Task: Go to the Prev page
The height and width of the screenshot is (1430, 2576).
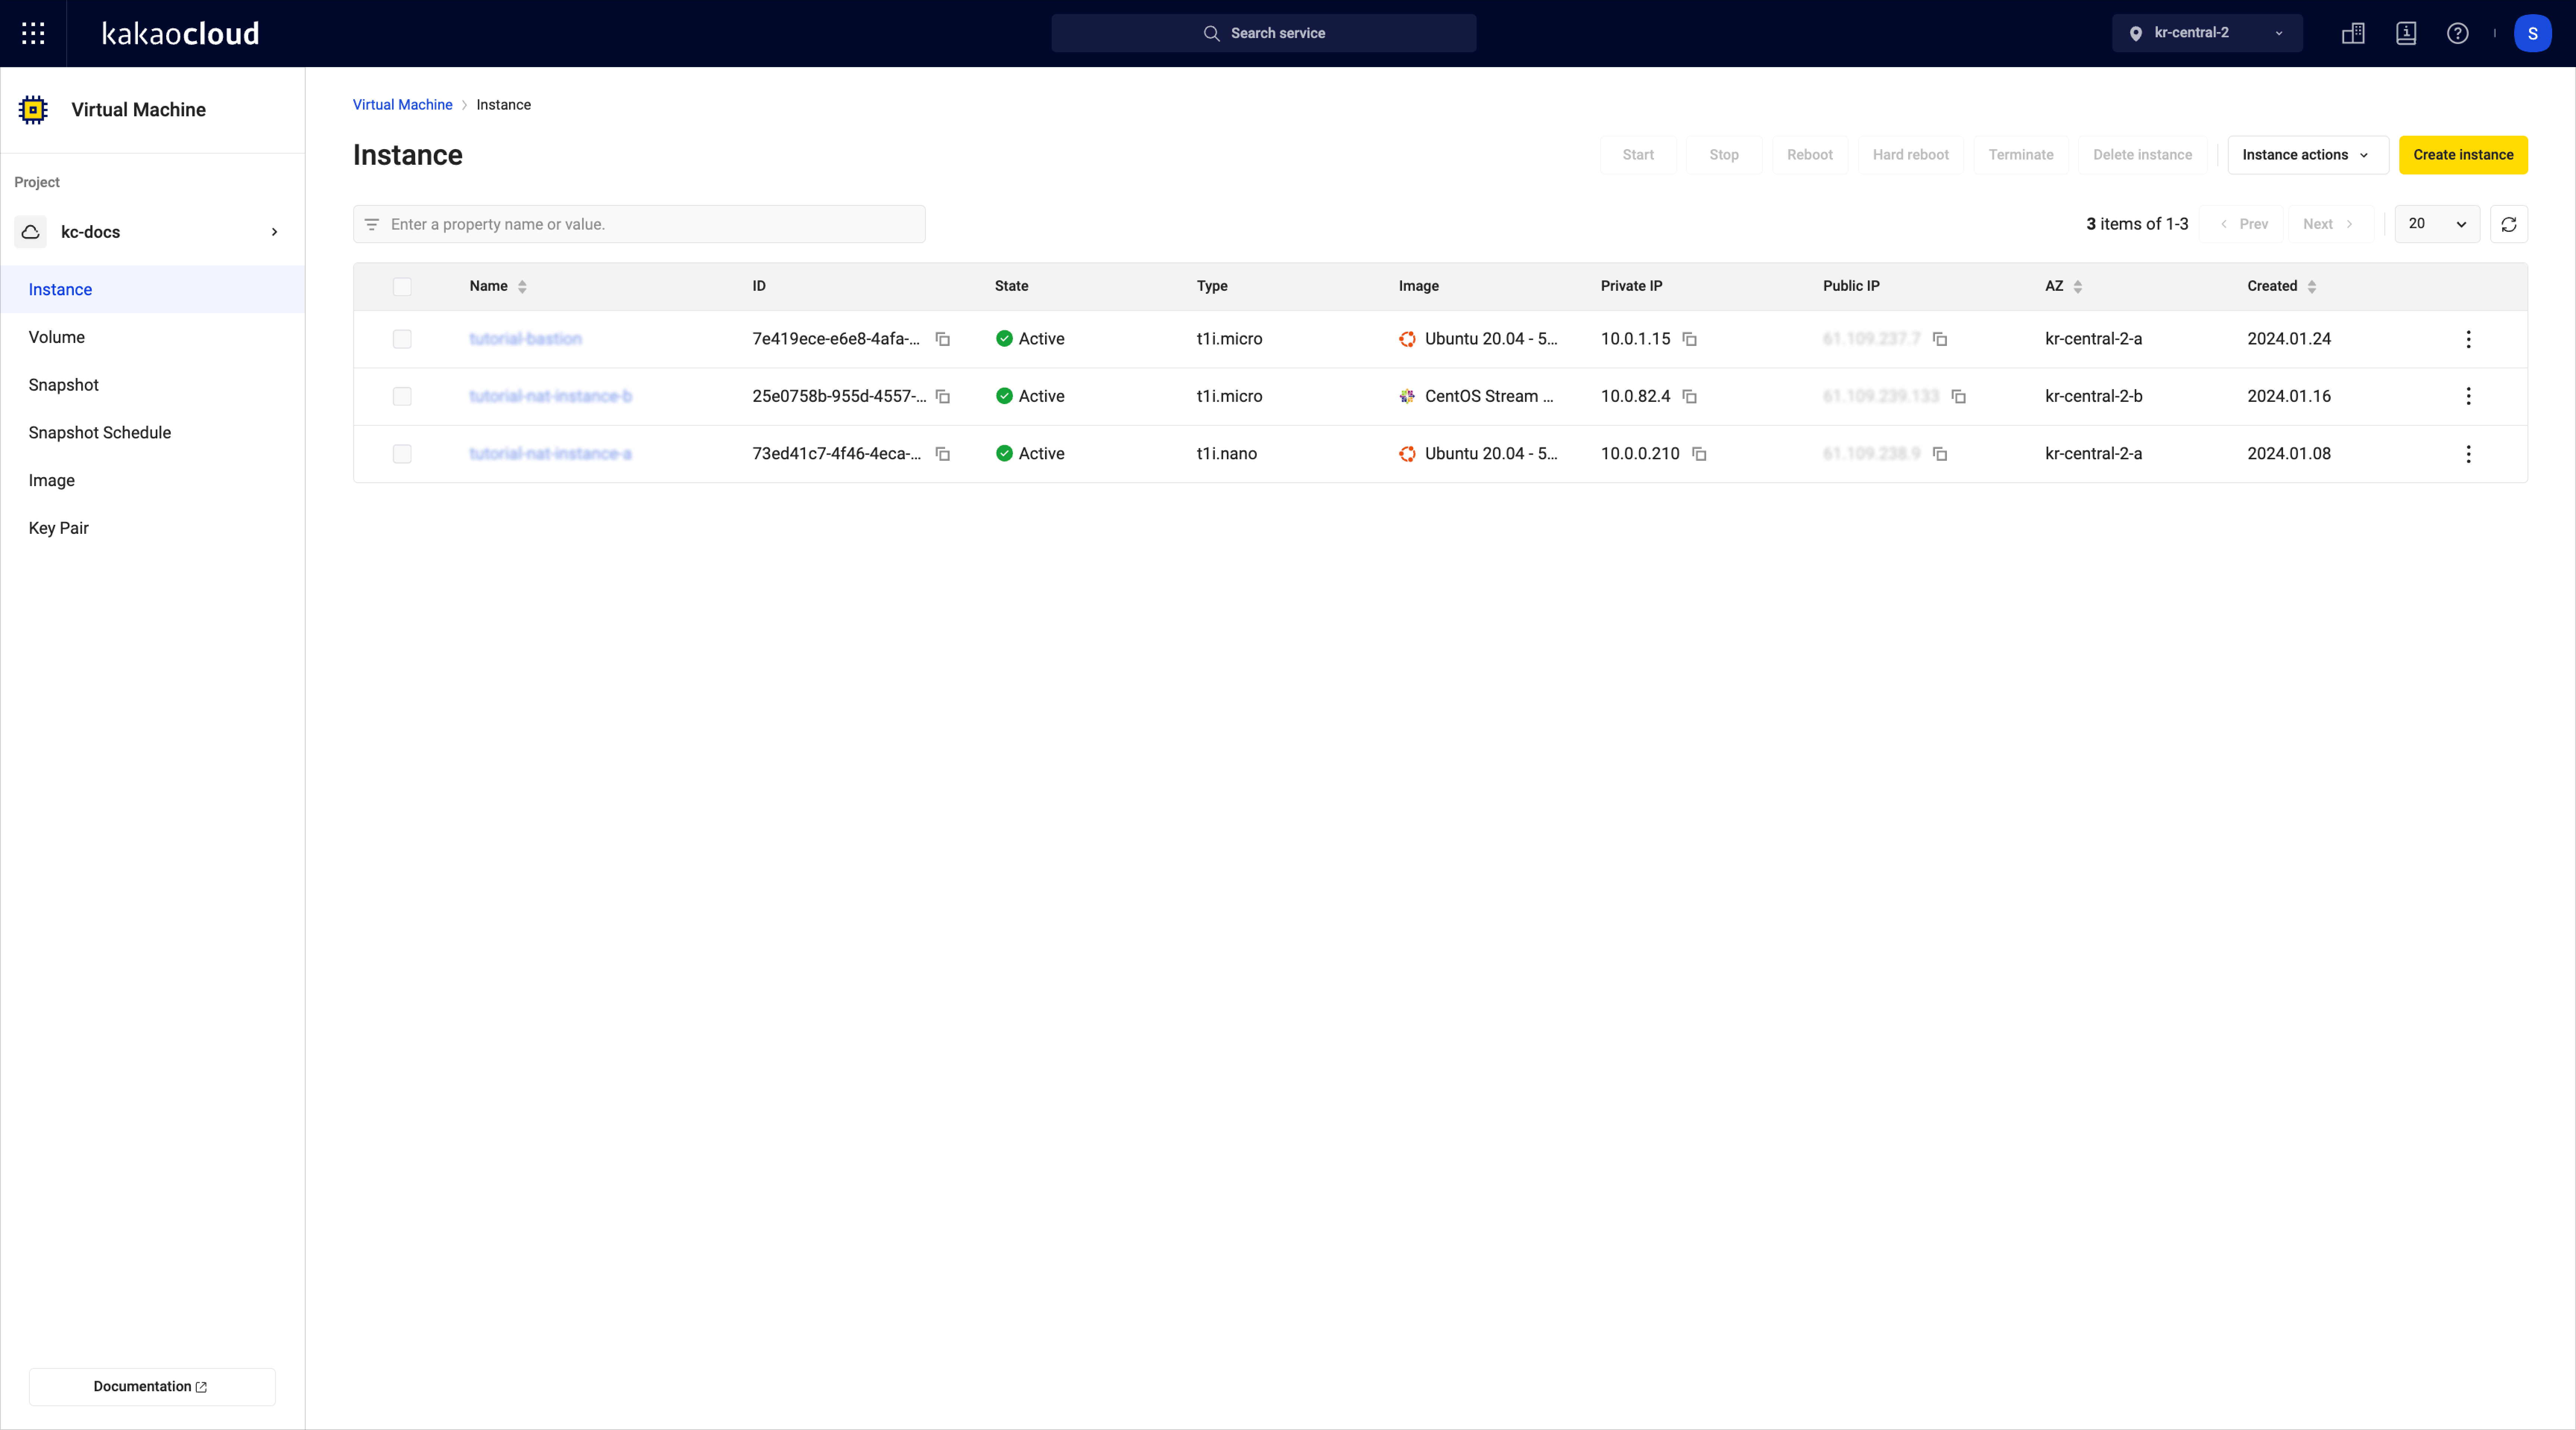Action: [x=2243, y=224]
